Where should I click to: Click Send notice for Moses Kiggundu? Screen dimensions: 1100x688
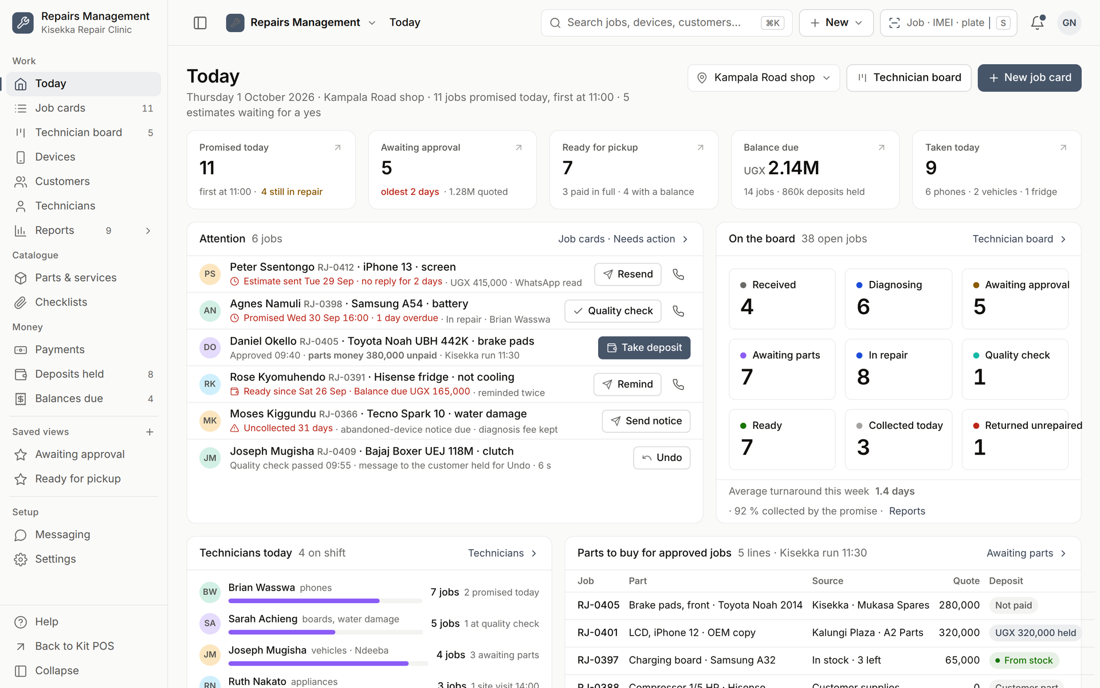[646, 421]
